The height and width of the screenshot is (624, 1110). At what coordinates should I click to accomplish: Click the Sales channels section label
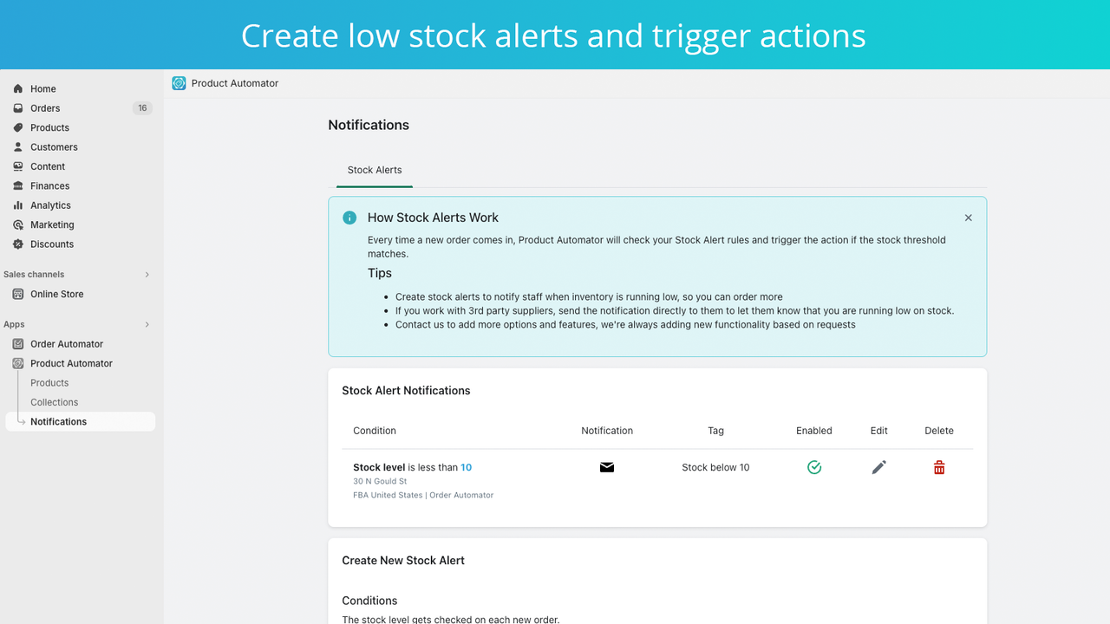[34, 275]
